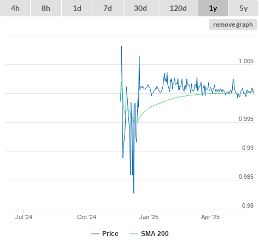
Task: Select the 8h time range tab
Action: (46, 8)
